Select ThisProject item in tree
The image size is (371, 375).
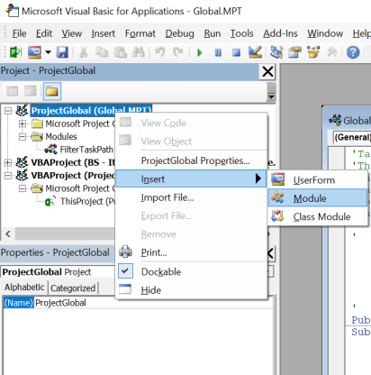(87, 201)
